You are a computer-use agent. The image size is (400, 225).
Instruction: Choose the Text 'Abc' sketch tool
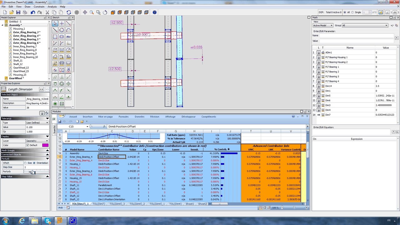(x=68, y=37)
